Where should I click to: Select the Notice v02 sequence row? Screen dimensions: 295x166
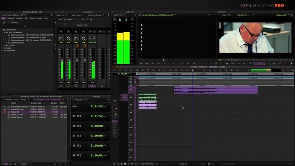(34, 112)
